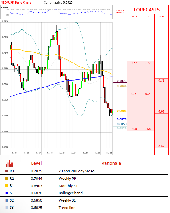Click the S2 row label
Image resolution: width=170 pixels, height=213 pixels.
coord(12,200)
